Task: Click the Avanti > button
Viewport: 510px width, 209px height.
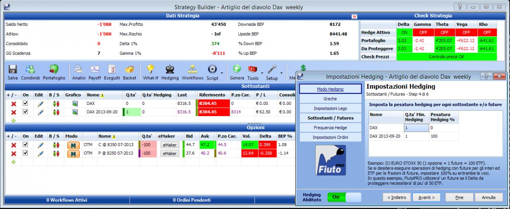Action: point(426,197)
